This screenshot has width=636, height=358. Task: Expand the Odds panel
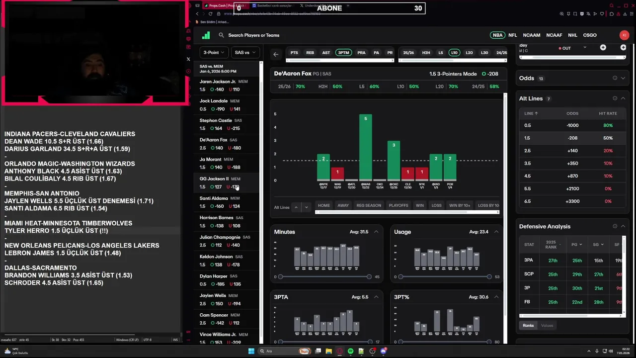point(623,78)
